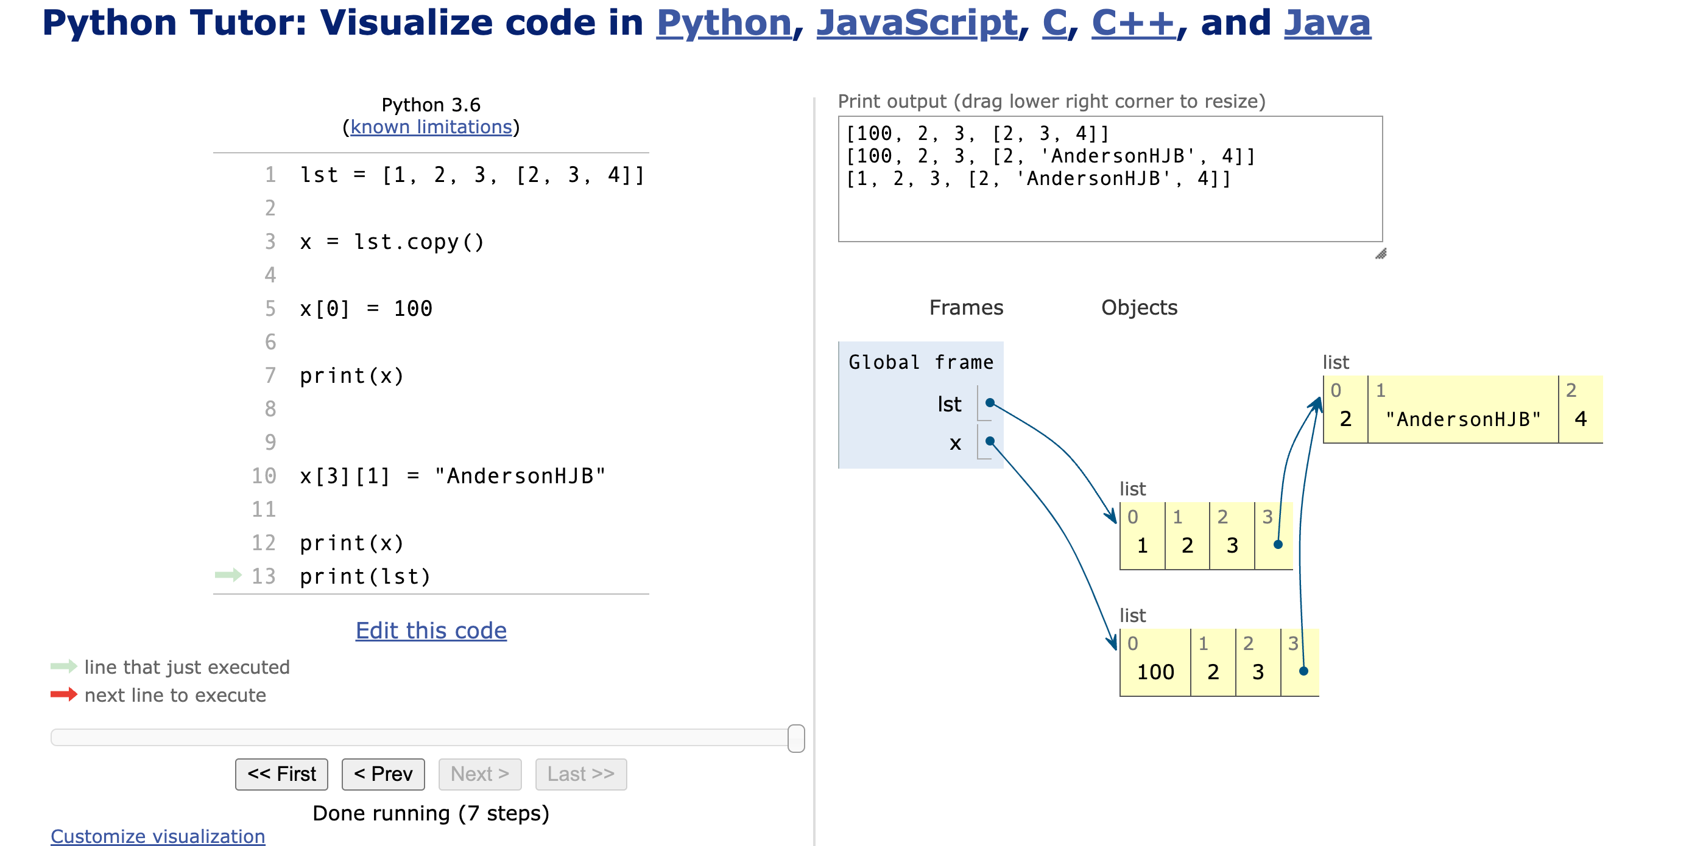
Task: Open the C language link in the title
Action: click(x=1054, y=23)
